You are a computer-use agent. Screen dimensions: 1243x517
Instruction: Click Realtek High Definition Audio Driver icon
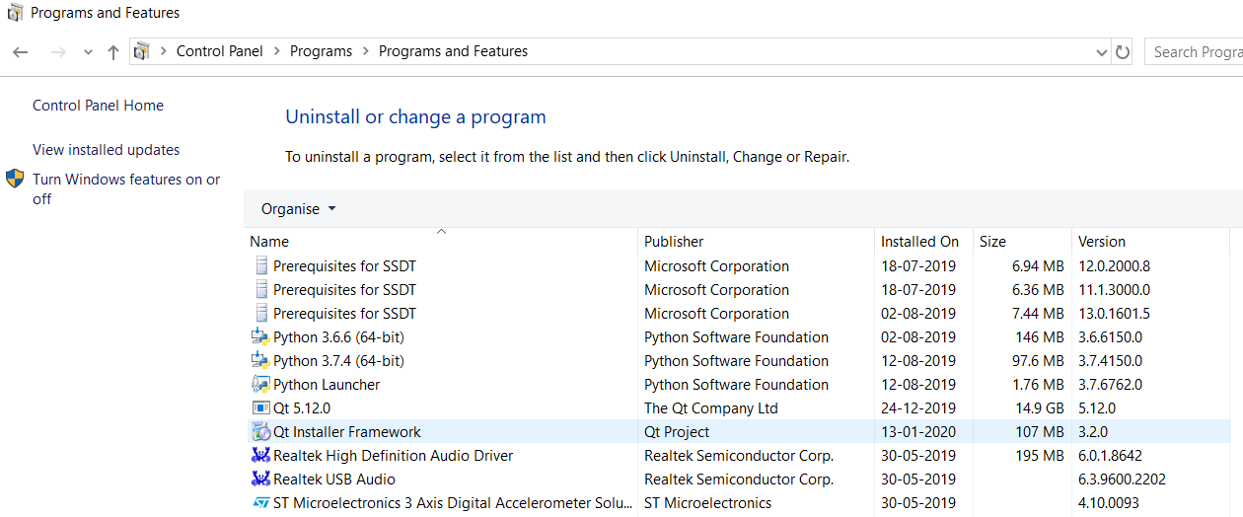click(260, 456)
